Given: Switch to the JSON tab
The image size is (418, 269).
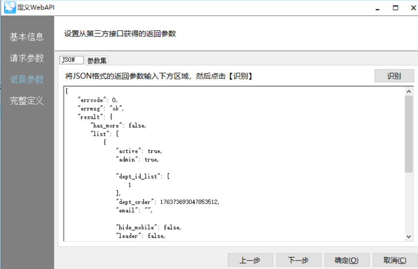Looking at the screenshot, I should tap(72, 60).
